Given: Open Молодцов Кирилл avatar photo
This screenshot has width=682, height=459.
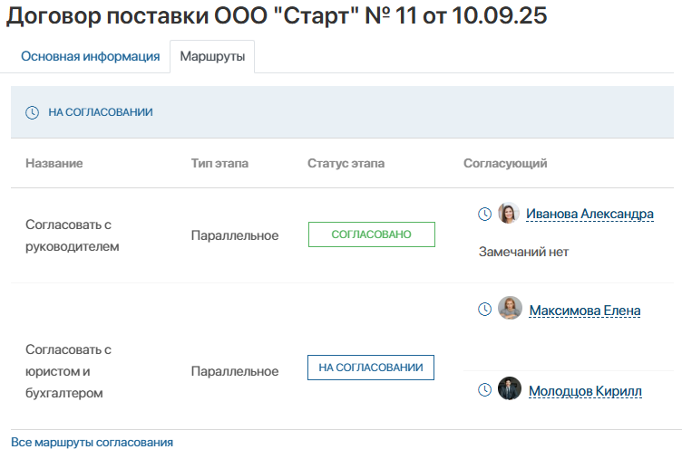Looking at the screenshot, I should pyautogui.click(x=510, y=388).
